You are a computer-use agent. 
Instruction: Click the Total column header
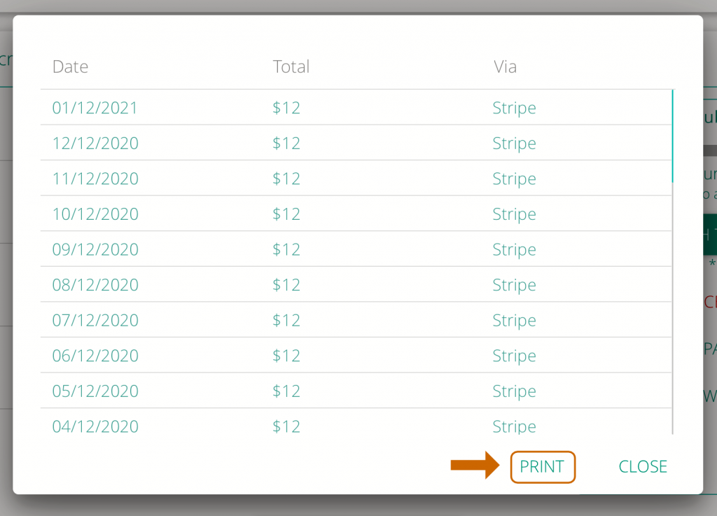point(291,67)
